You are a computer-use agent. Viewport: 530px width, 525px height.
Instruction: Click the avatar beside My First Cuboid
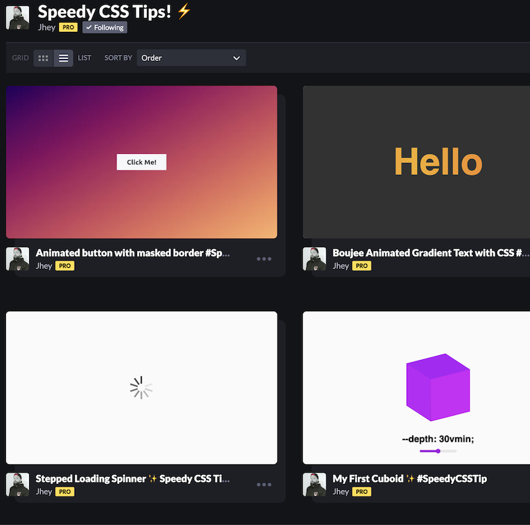point(314,485)
